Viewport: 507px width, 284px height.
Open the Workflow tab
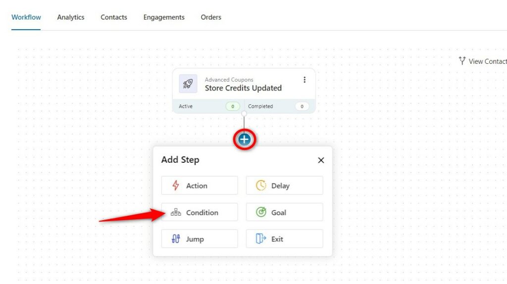pos(26,17)
